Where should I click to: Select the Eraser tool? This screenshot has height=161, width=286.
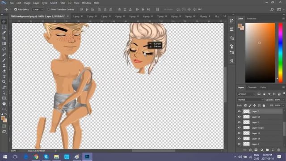coord(4,71)
